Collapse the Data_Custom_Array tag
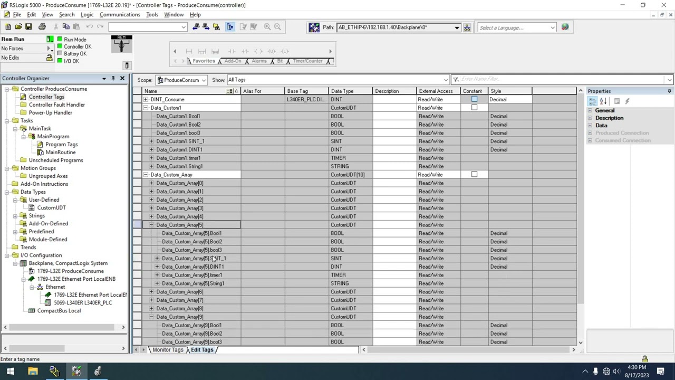675x380 pixels. tap(146, 175)
